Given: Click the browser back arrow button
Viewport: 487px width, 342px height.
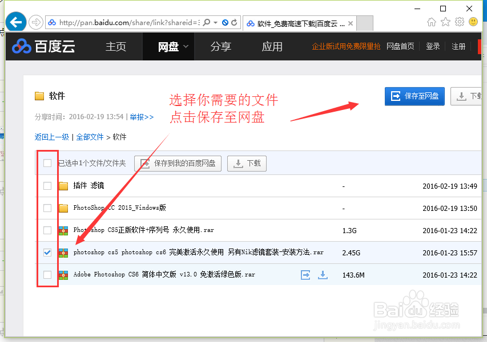Looking at the screenshot, I should (16, 22).
